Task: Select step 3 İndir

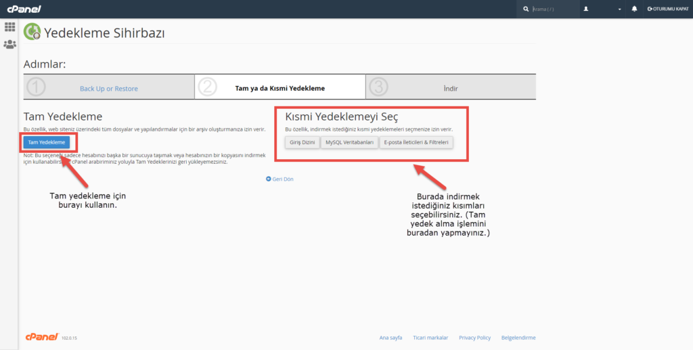Action: tap(450, 89)
